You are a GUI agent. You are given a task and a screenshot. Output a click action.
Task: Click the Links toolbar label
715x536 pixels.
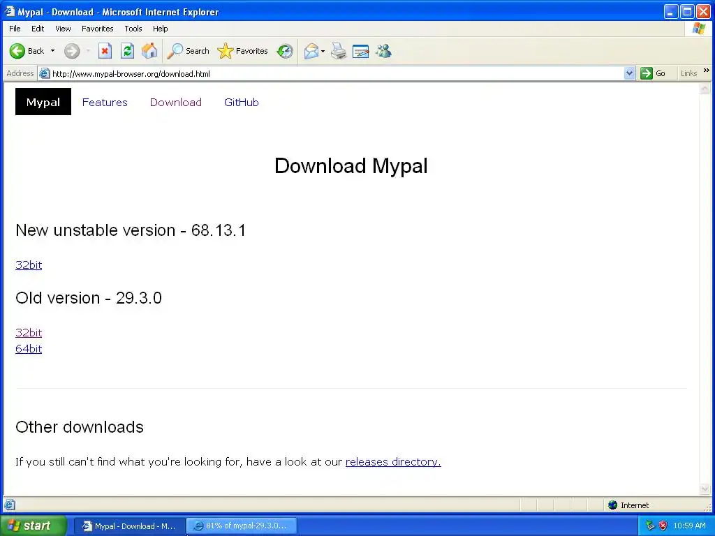688,73
